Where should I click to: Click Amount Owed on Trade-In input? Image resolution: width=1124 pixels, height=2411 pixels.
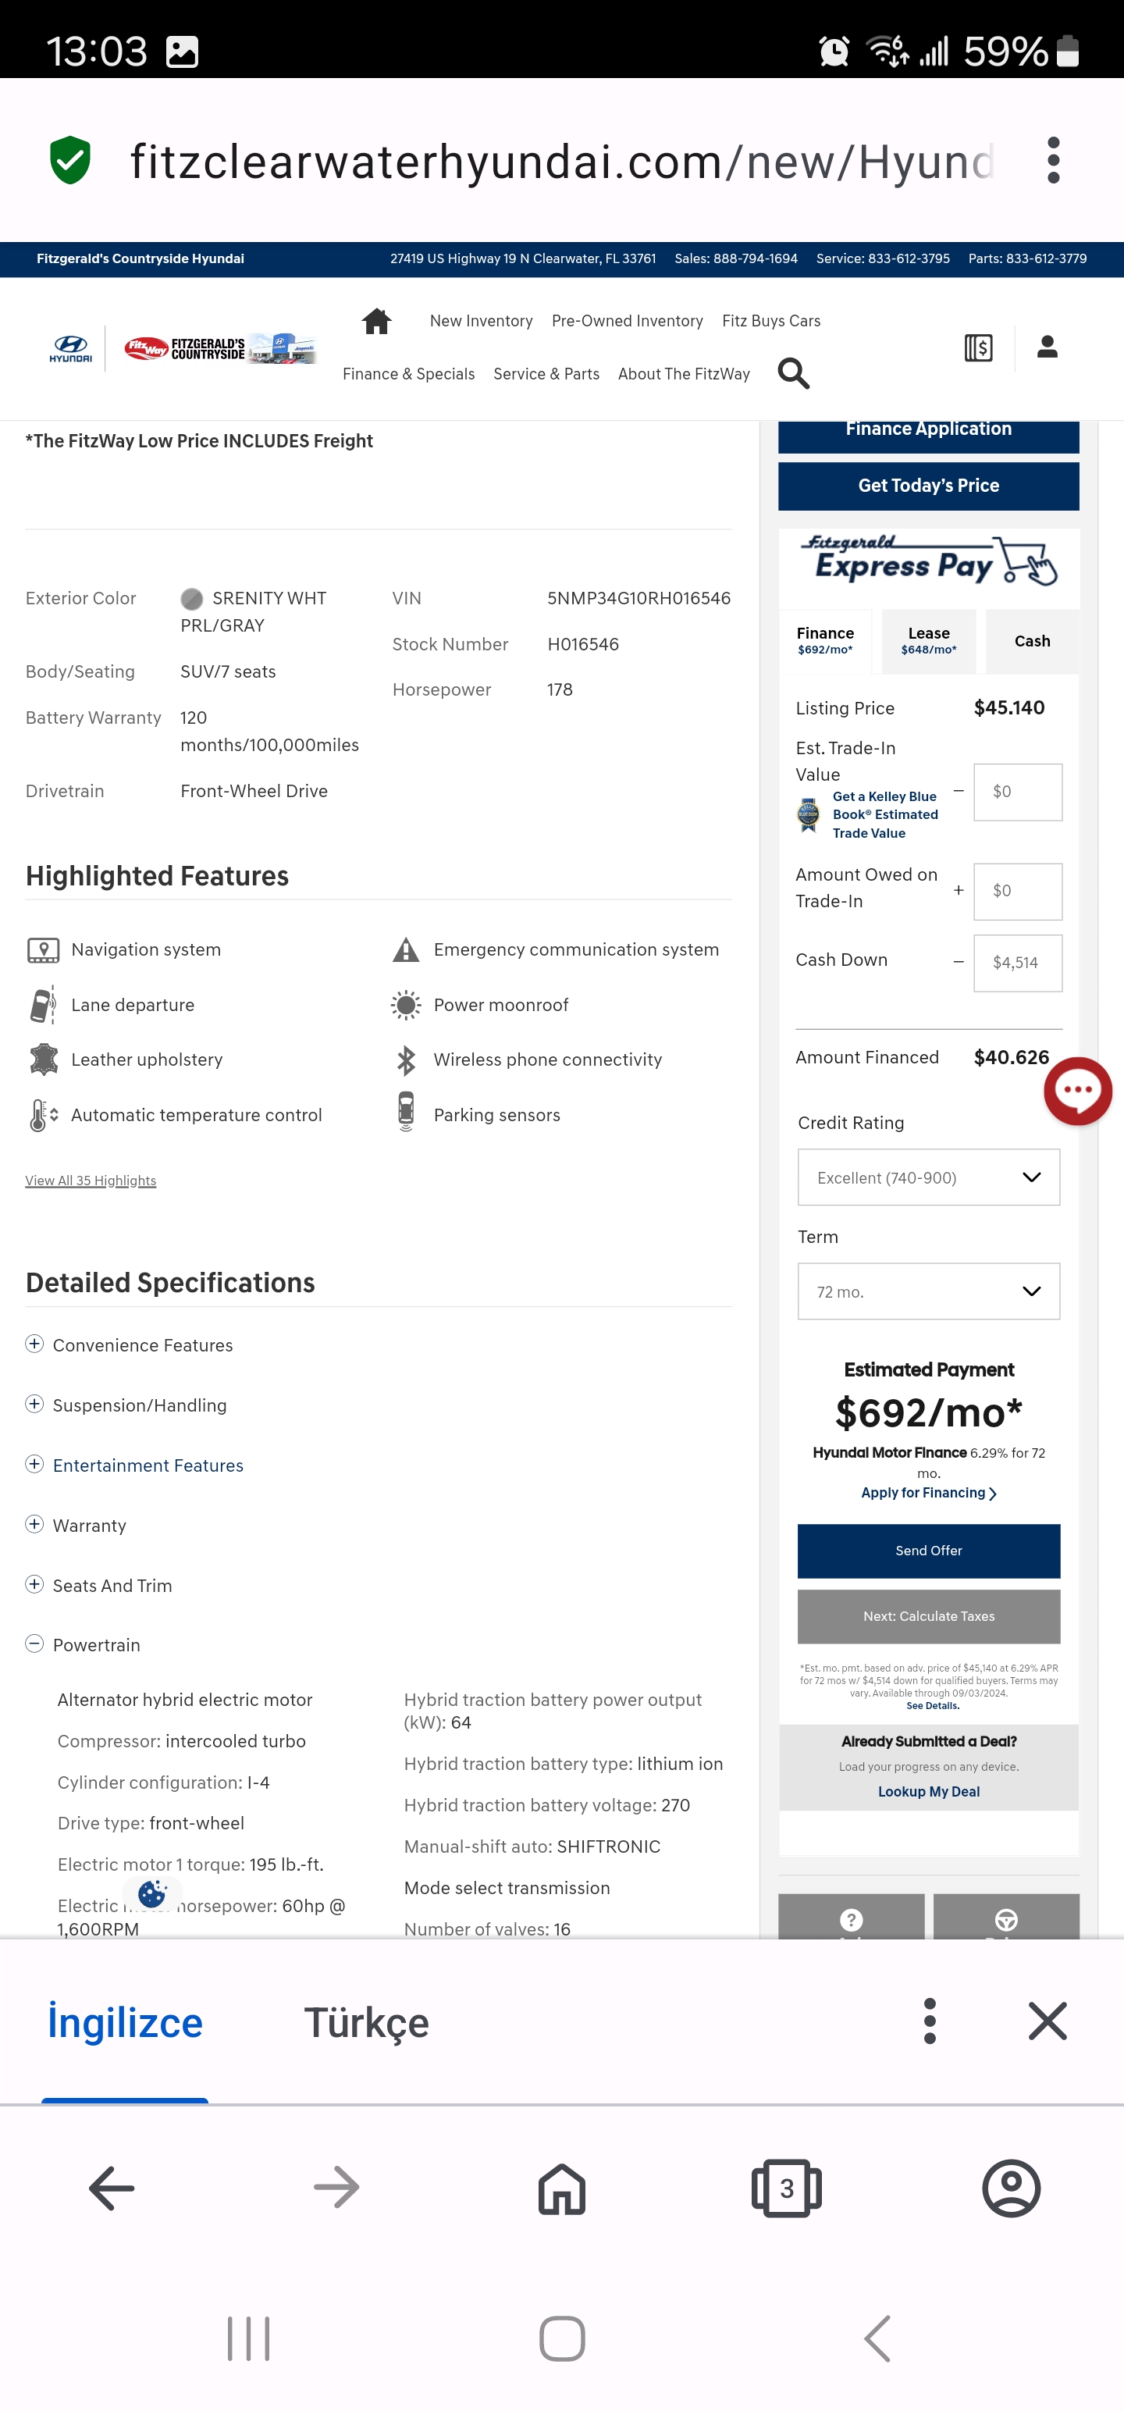click(x=1017, y=891)
